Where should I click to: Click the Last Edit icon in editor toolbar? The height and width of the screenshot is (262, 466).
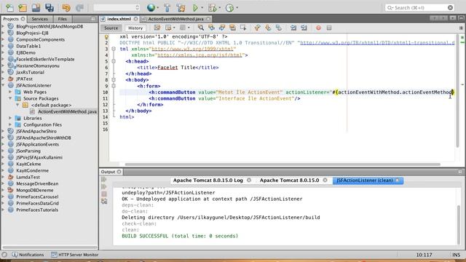157,28
